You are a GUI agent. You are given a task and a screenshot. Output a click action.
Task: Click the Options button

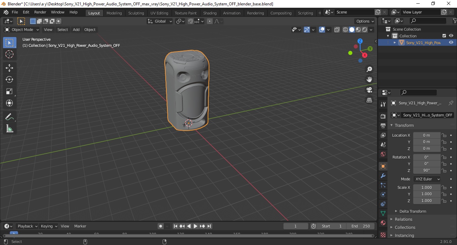365,21
